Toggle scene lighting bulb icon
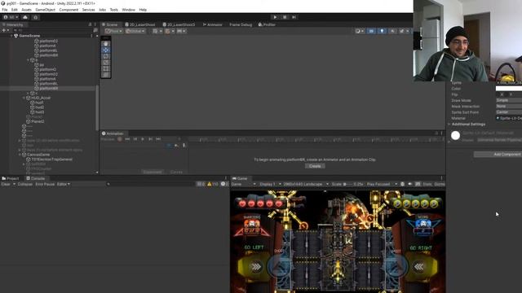The image size is (522, 293). [x=382, y=31]
